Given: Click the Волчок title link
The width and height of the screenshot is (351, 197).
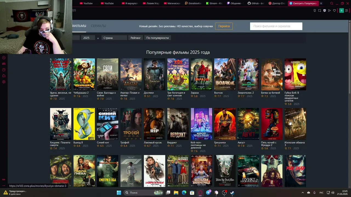Looking at the screenshot, I should pos(219,93).
